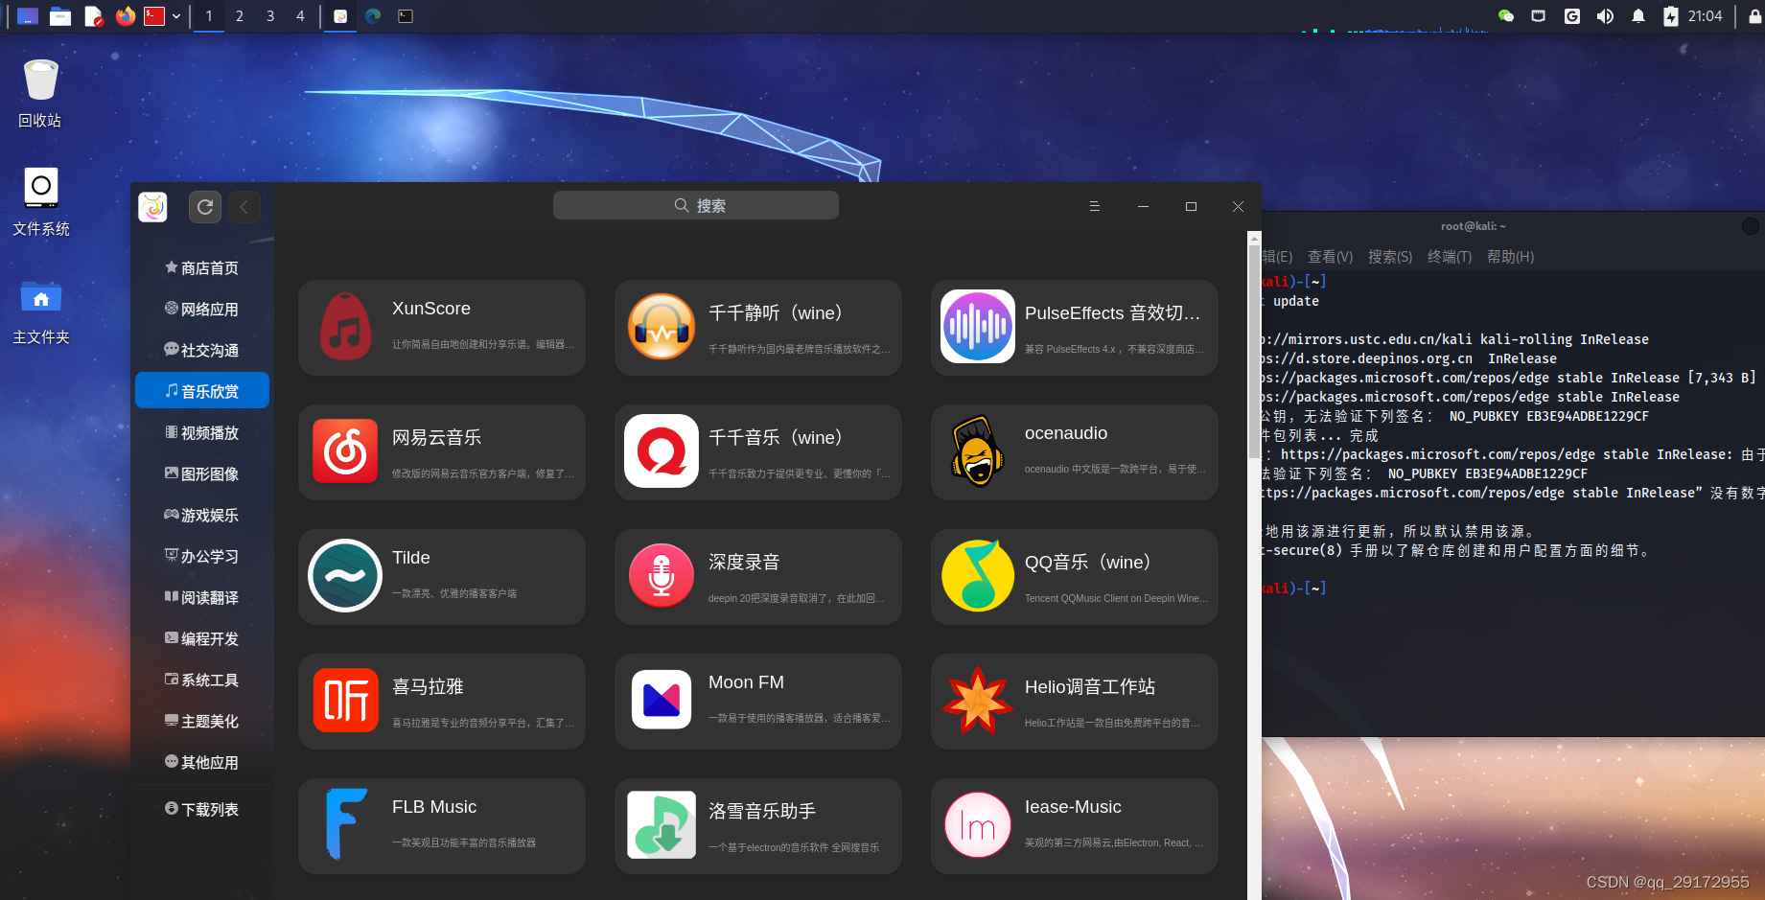The image size is (1765, 900).
Task: Open 下载列表 in the sidebar
Action: coord(201,809)
